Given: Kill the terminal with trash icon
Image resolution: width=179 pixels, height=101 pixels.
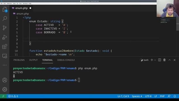Looking at the screenshot, I should 164,60.
